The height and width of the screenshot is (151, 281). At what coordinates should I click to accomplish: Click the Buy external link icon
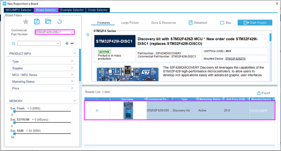pyautogui.click(x=222, y=23)
